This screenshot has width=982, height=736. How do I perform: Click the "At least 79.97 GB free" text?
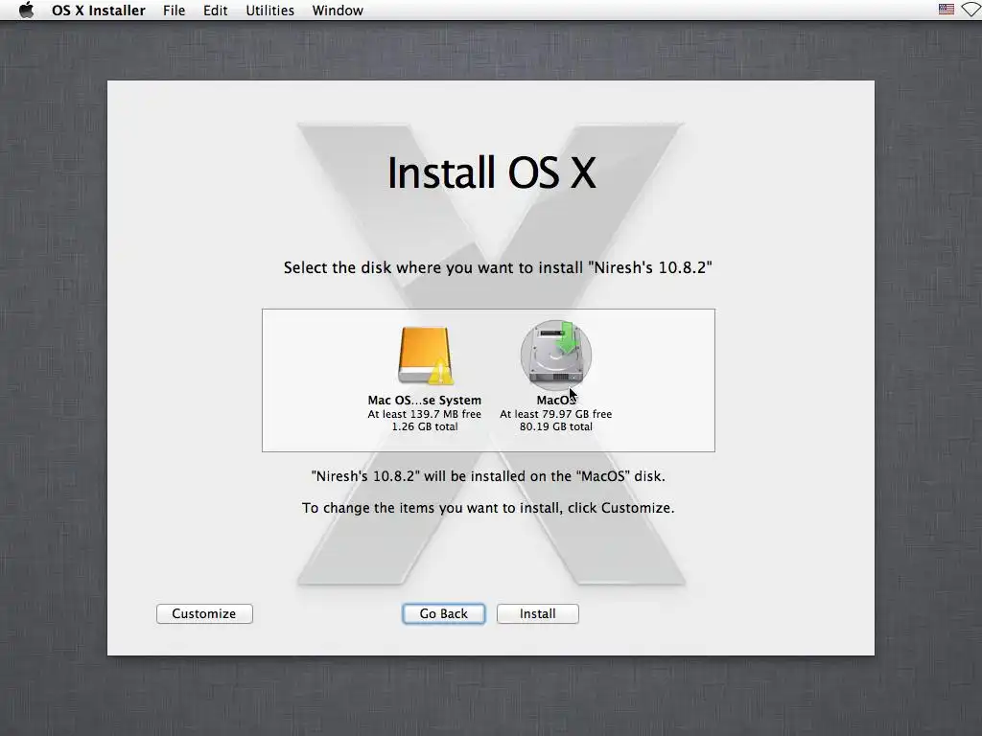[x=556, y=414]
